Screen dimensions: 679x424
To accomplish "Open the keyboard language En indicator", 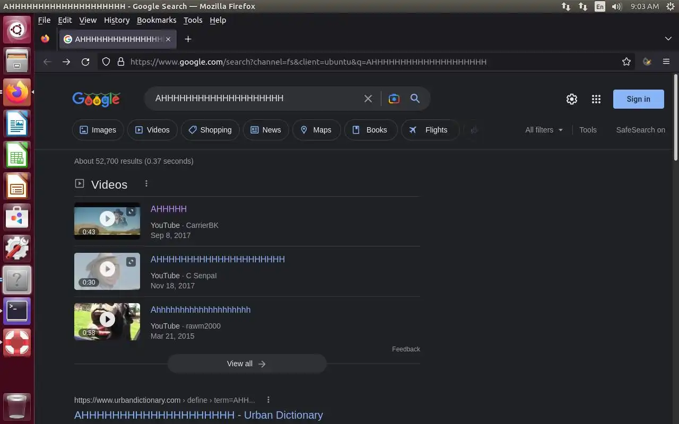I will (599, 6).
